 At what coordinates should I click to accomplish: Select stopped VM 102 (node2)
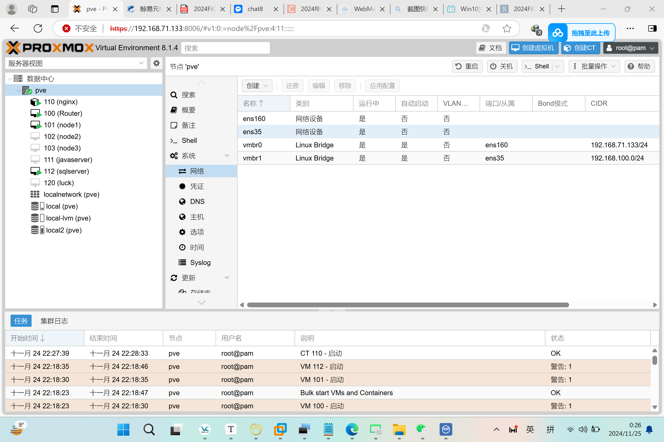(x=62, y=137)
